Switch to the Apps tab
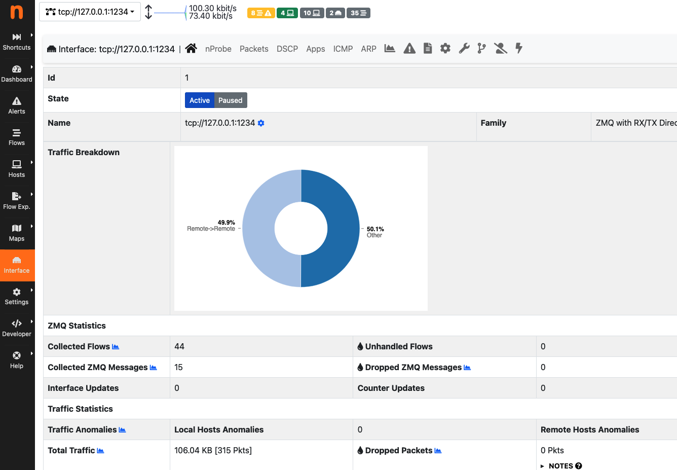Viewport: 677px width, 470px height. point(316,49)
